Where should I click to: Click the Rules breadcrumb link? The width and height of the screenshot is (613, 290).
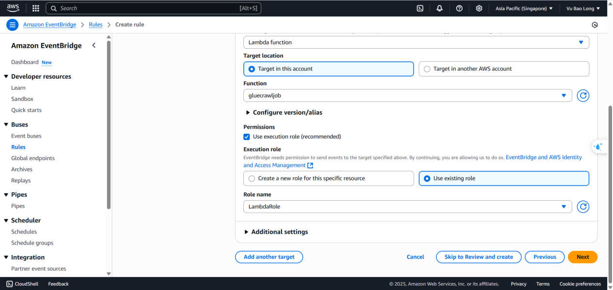[96, 25]
